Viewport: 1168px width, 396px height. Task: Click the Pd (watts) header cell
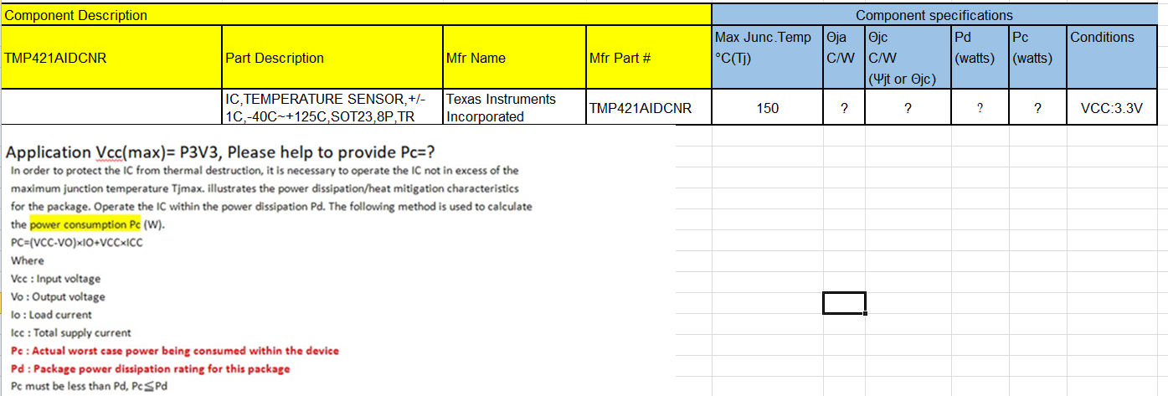pos(980,57)
